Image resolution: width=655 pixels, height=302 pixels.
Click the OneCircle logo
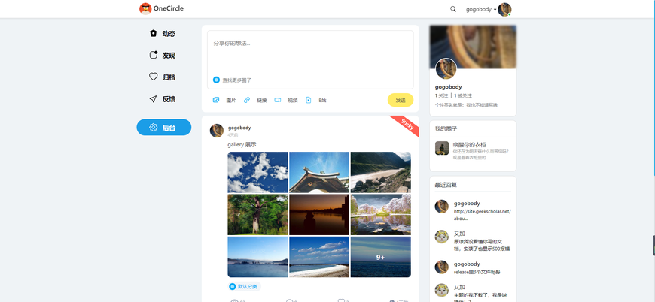coord(161,9)
